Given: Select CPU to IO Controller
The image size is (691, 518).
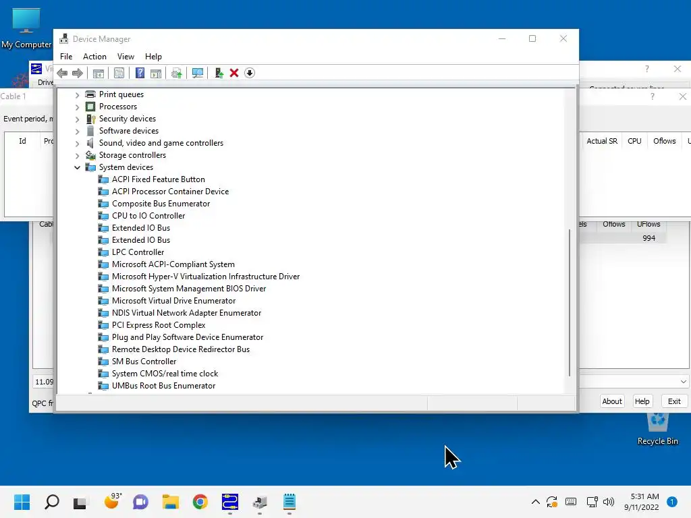Looking at the screenshot, I should (148, 216).
